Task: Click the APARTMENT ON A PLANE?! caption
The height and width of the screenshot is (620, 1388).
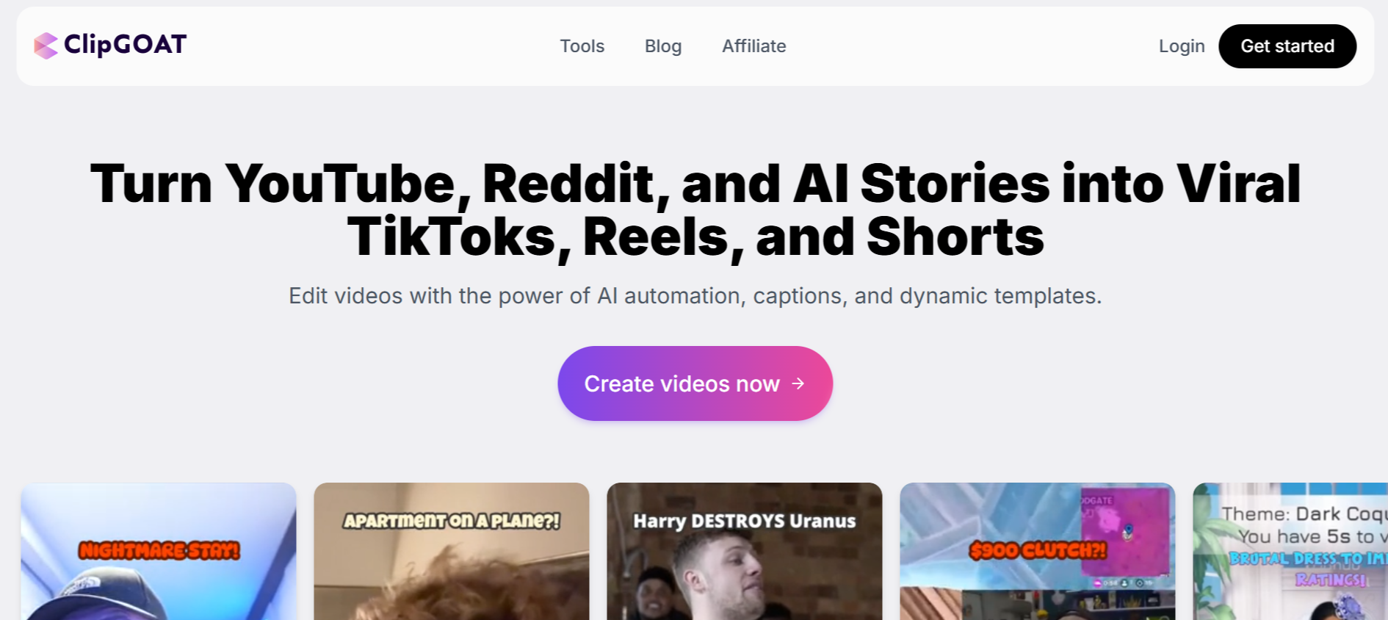Action: coord(452,521)
